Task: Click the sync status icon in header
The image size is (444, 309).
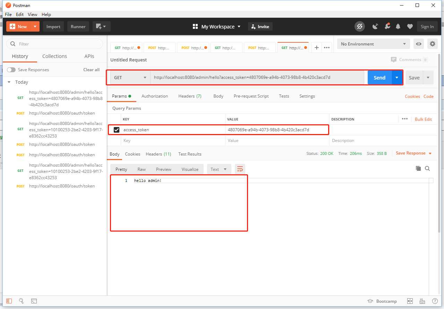Action: pos(360,26)
